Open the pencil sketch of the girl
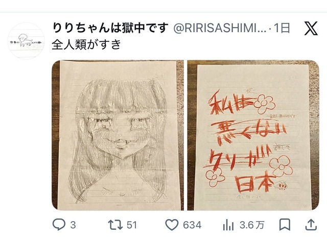Screen dimensions: 327x239 pos(118,135)
